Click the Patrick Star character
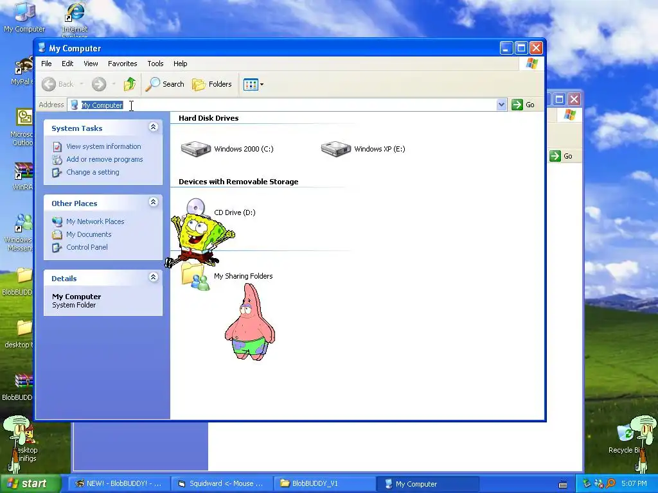 coord(250,322)
